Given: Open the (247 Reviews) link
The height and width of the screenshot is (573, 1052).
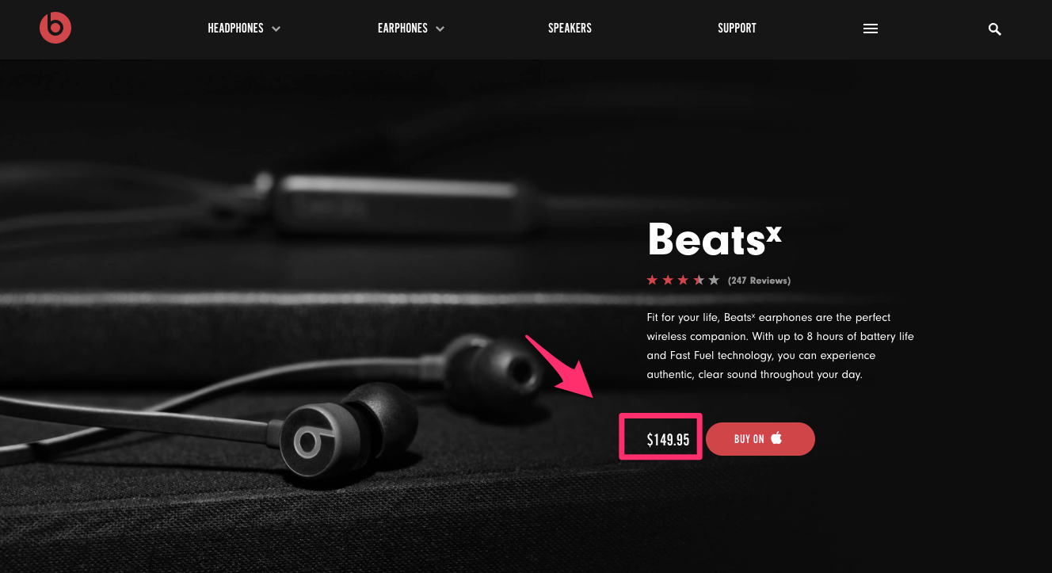Looking at the screenshot, I should coord(759,281).
